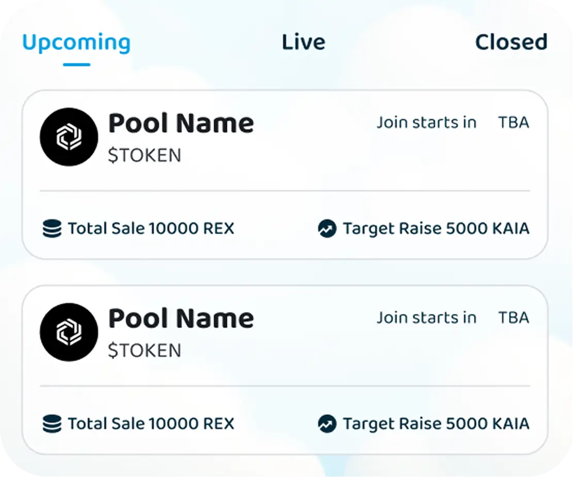The image size is (574, 477).
Task: Click the coin stack icon in first card
Action: pyautogui.click(x=52, y=228)
